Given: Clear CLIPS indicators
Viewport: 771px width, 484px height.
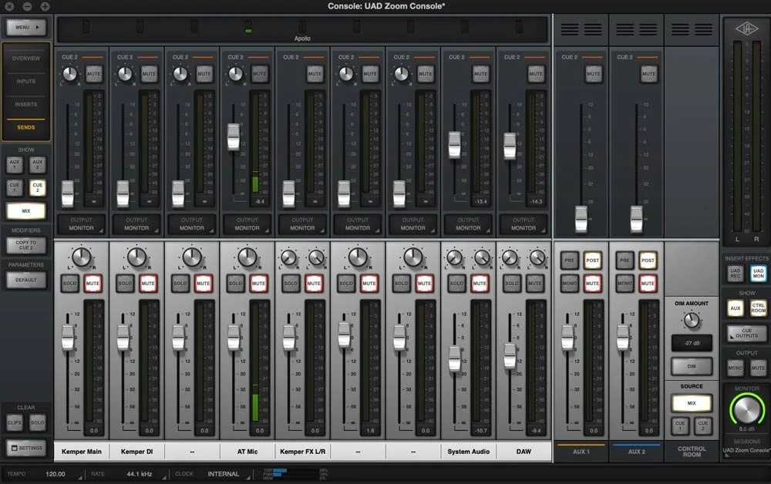Looking at the screenshot, I should (x=15, y=422).
